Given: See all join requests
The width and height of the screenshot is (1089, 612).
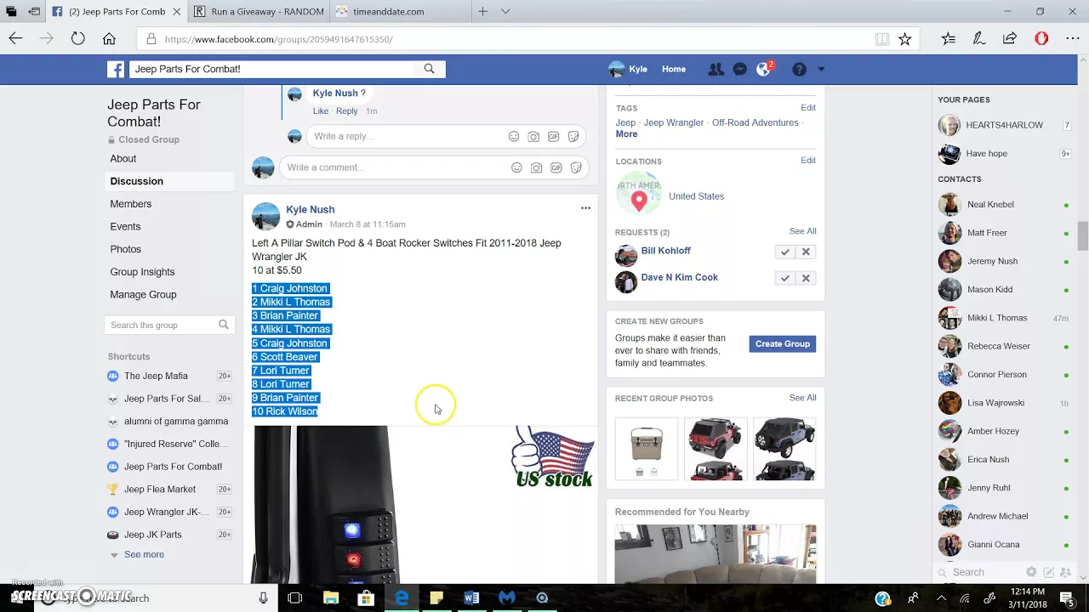Looking at the screenshot, I should click(x=802, y=231).
